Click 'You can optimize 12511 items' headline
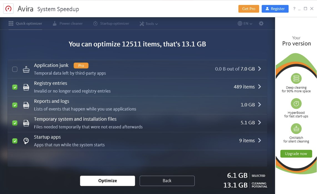Image resolution: width=317 pixels, height=194 pixels. click(x=137, y=44)
